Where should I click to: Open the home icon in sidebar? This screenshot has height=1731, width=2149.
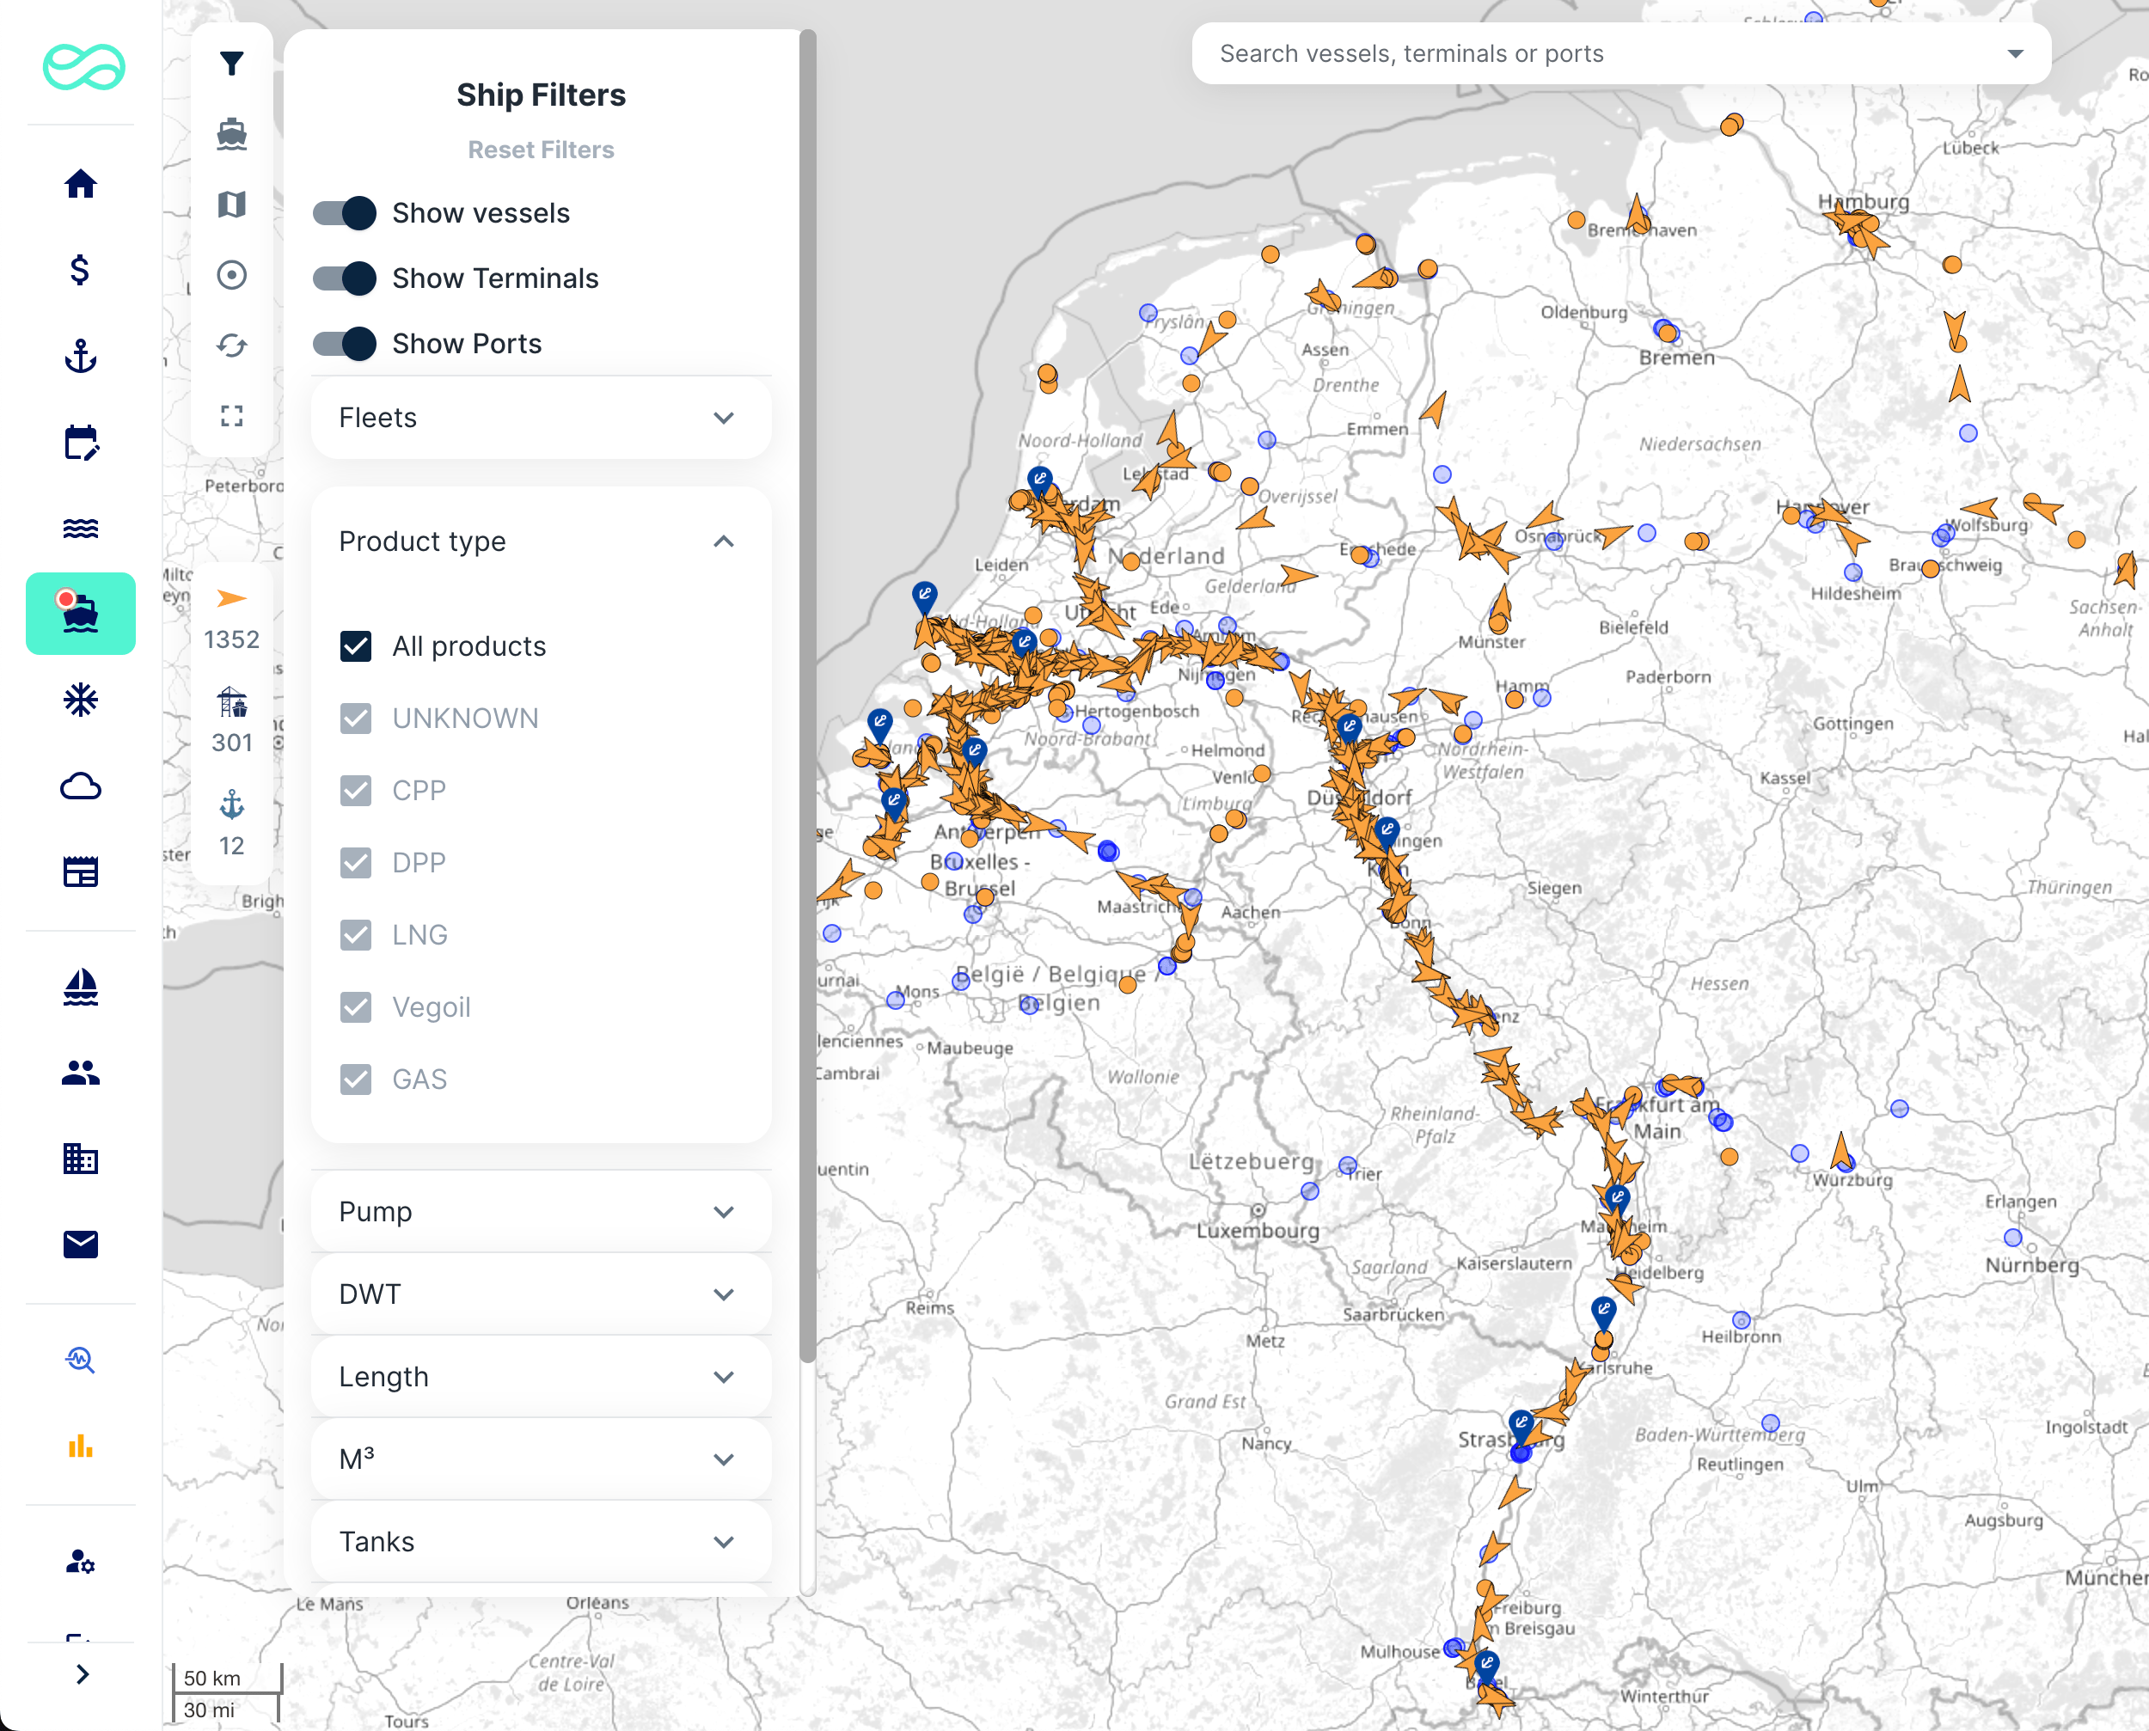[81, 185]
